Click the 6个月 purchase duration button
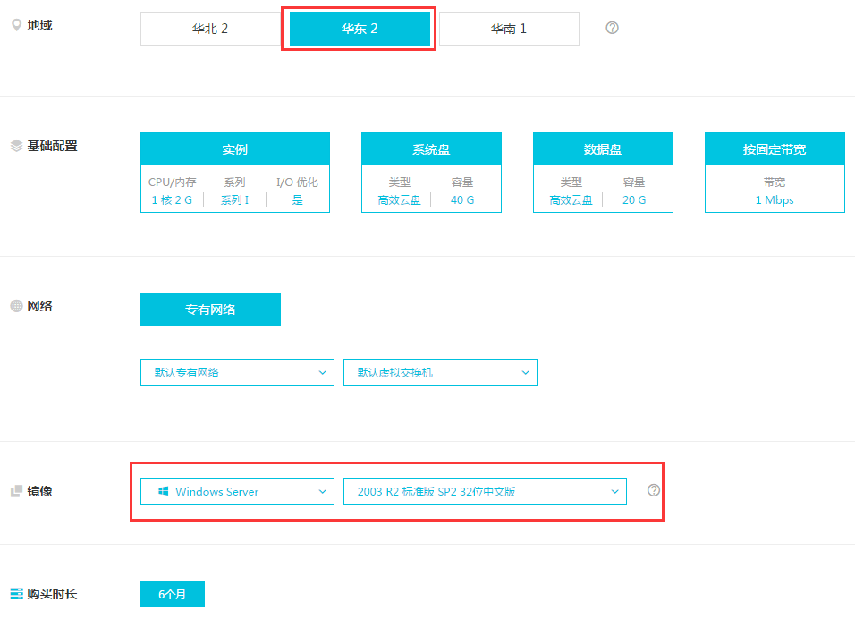The height and width of the screenshot is (636, 855). 172,593
